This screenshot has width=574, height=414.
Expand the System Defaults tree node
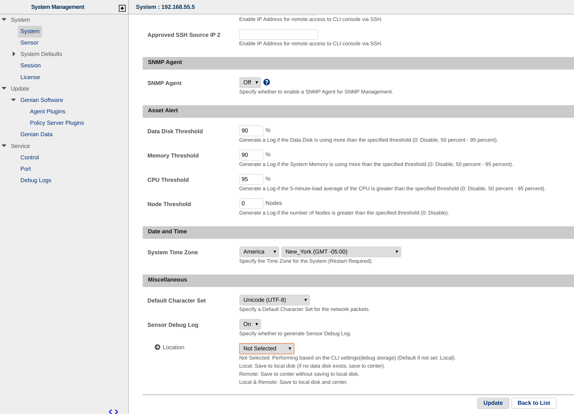[x=14, y=54]
